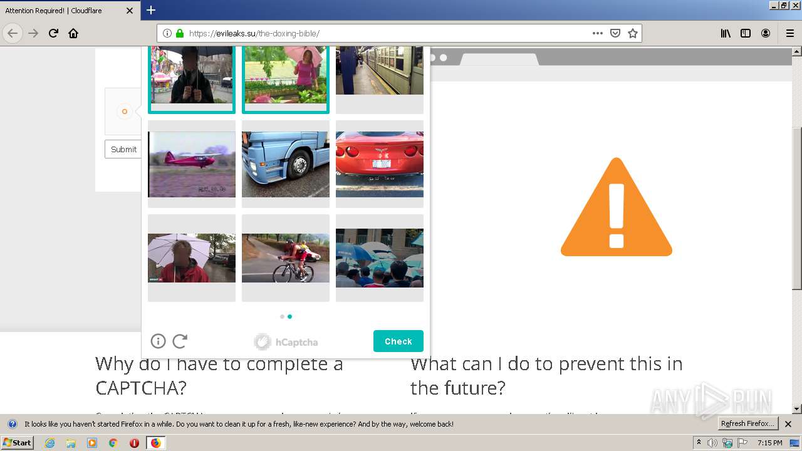Open the Firefox hamburger menu

click(x=789, y=33)
